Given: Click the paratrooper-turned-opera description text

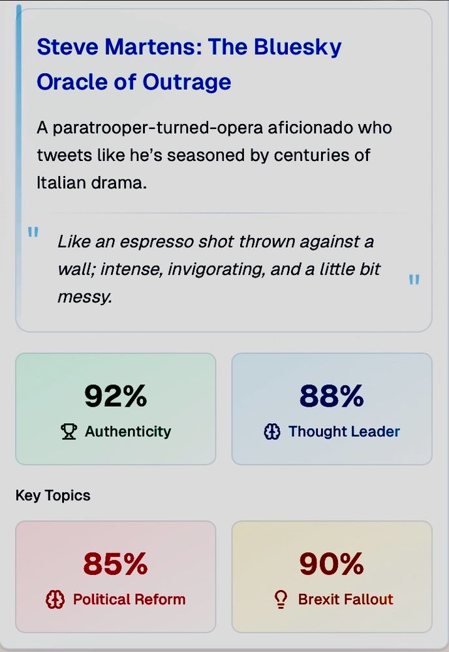Looking at the screenshot, I should [214, 155].
